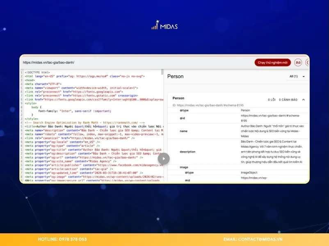The width and height of the screenshot is (329, 246).
Task: Collapse the Person schema card chevron
Action: (x=303, y=100)
